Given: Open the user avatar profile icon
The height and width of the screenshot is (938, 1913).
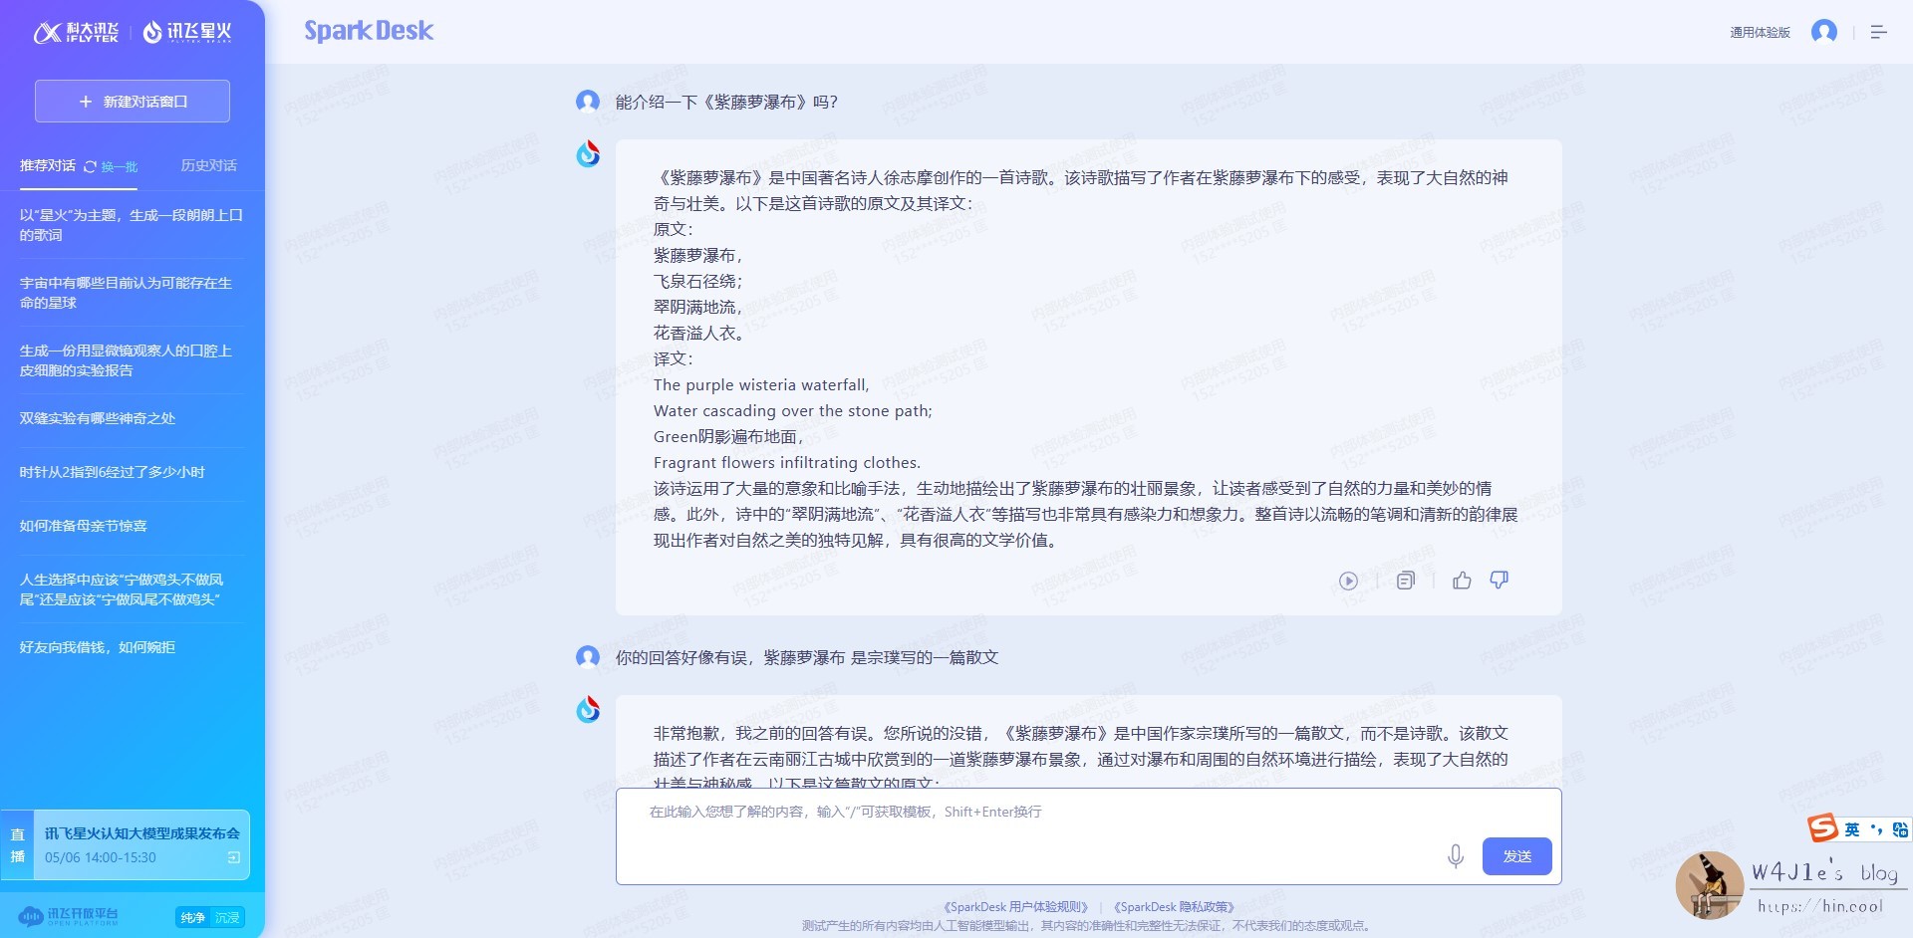Looking at the screenshot, I should [1825, 31].
